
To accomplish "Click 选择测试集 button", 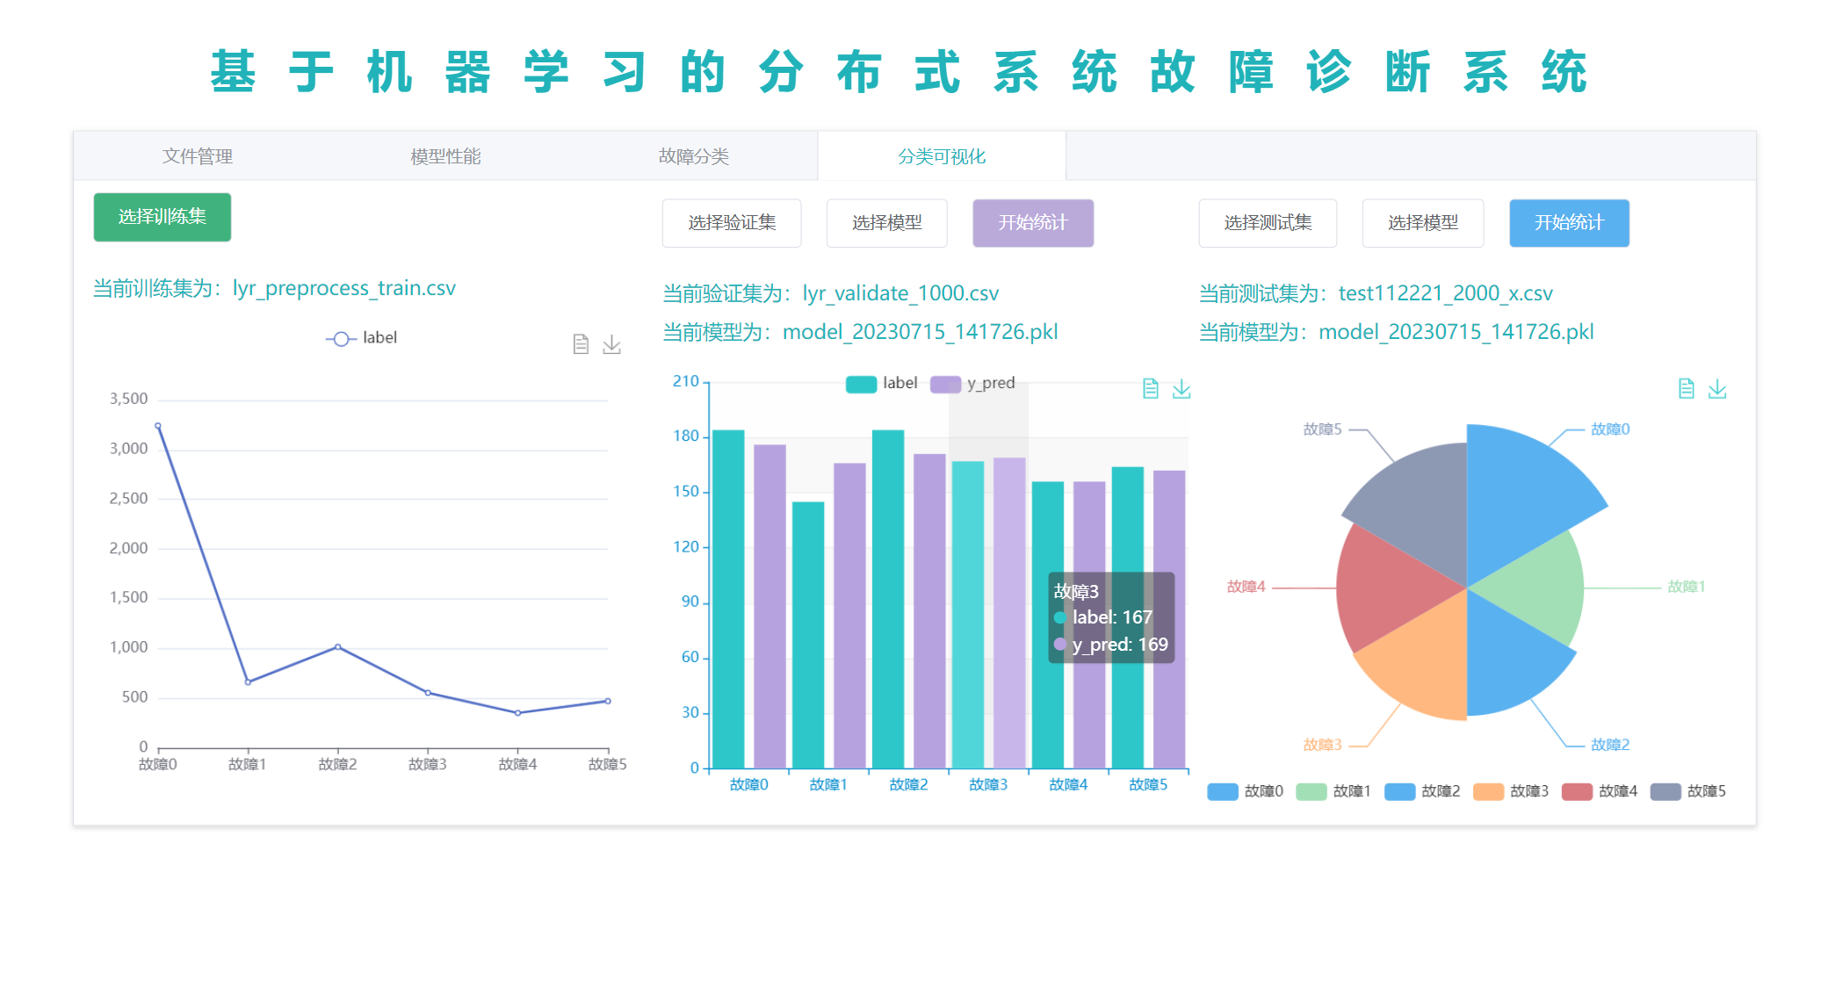I will tap(1268, 223).
